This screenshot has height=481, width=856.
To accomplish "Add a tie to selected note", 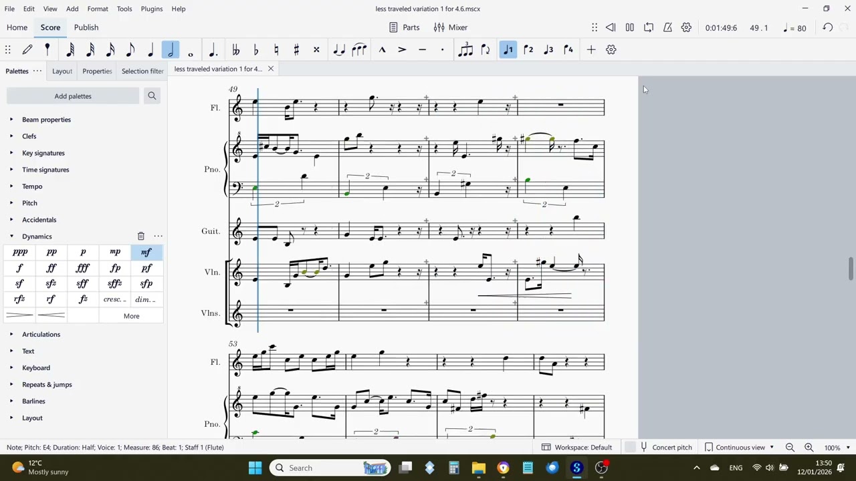I will pos(339,49).
